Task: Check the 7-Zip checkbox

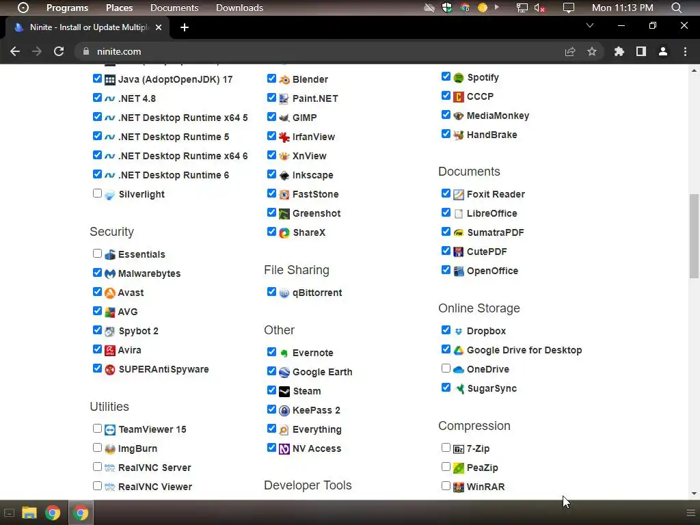Action: (446, 447)
